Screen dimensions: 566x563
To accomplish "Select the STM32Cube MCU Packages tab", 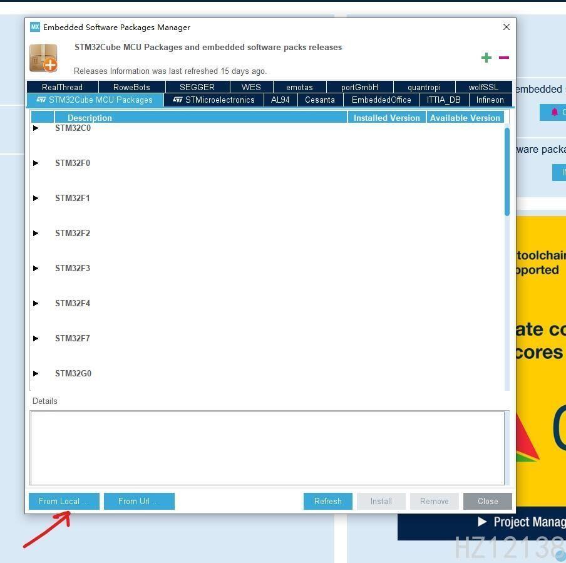I will (x=95, y=100).
